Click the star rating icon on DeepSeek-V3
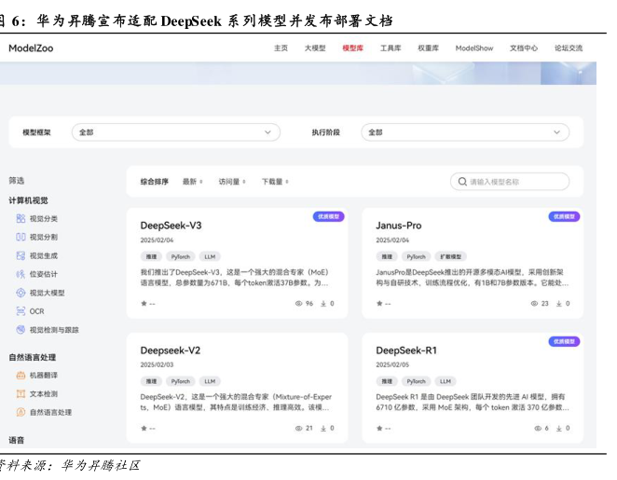617x480 pixels. [x=144, y=303]
